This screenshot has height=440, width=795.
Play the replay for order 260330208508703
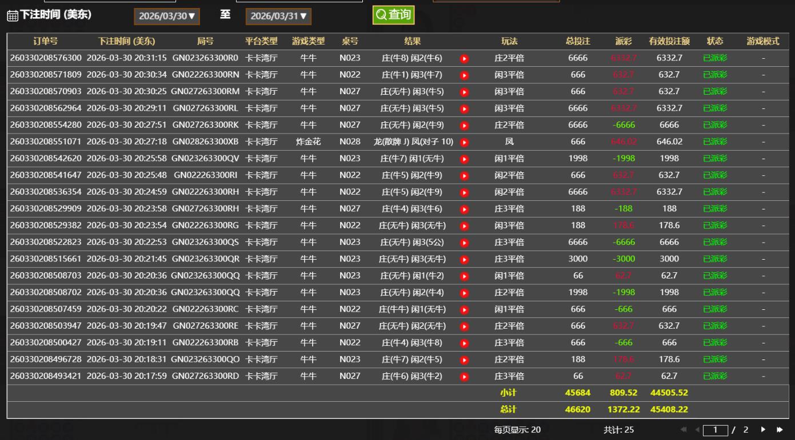pos(465,276)
